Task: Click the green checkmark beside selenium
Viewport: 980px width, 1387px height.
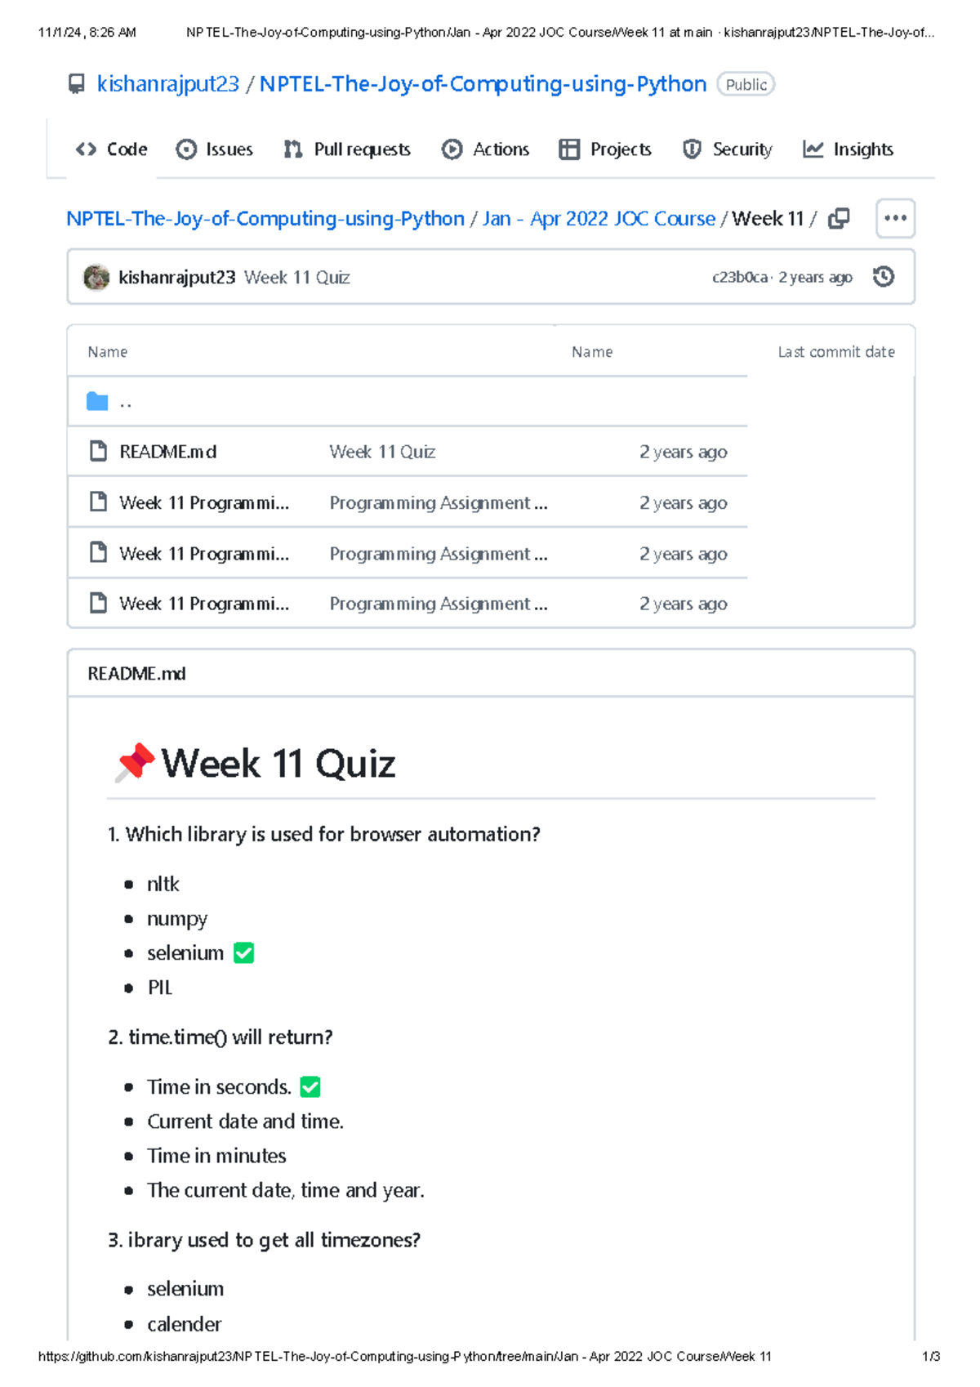Action: click(243, 953)
